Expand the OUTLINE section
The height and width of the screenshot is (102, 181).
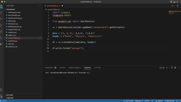point(10,95)
